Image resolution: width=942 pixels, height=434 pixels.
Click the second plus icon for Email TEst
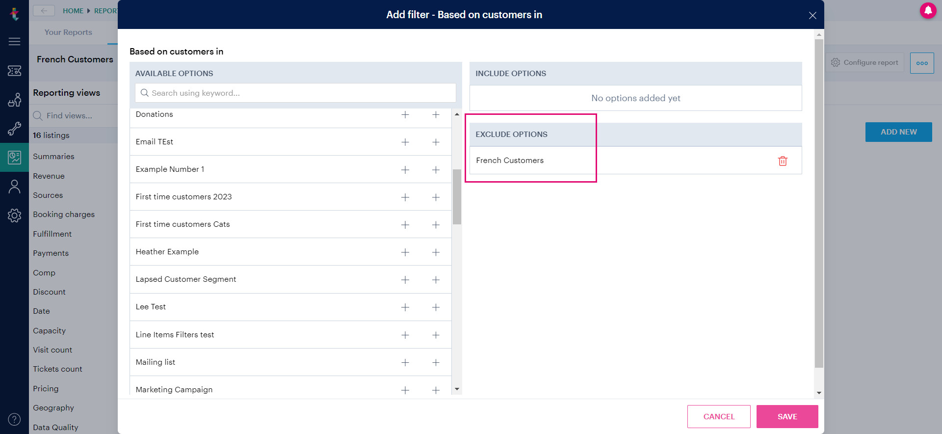[436, 142]
